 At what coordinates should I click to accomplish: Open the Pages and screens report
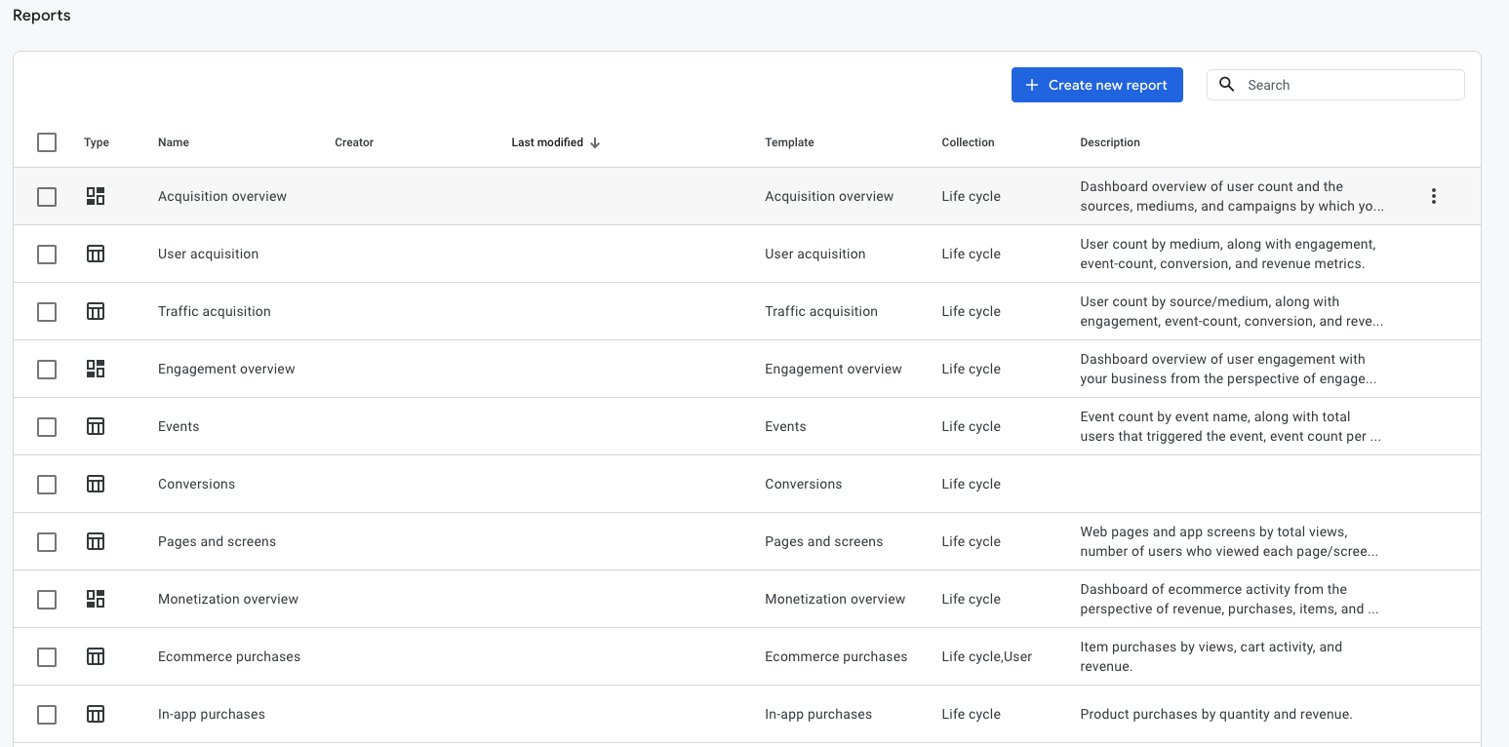coord(217,541)
